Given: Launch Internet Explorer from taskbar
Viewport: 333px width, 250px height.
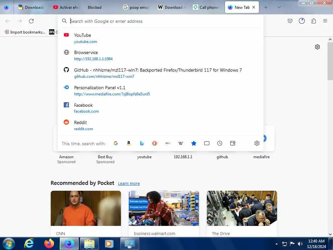Looking at the screenshot, I should (29, 243).
